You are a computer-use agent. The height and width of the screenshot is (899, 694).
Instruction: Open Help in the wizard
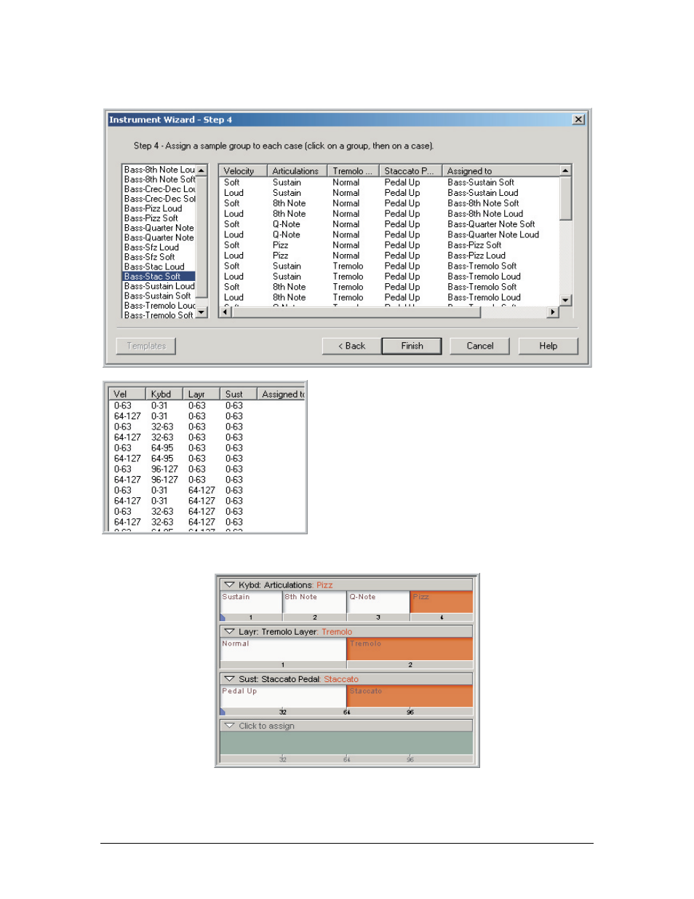click(548, 346)
